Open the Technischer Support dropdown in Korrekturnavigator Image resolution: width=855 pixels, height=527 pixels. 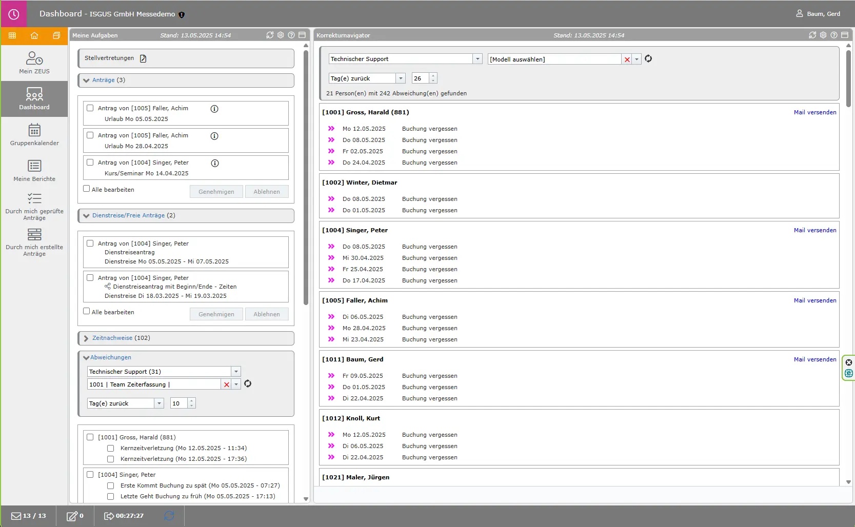pyautogui.click(x=478, y=59)
